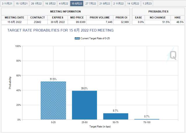Select the 50-75 bar showing 8.7%

coord(116,116)
